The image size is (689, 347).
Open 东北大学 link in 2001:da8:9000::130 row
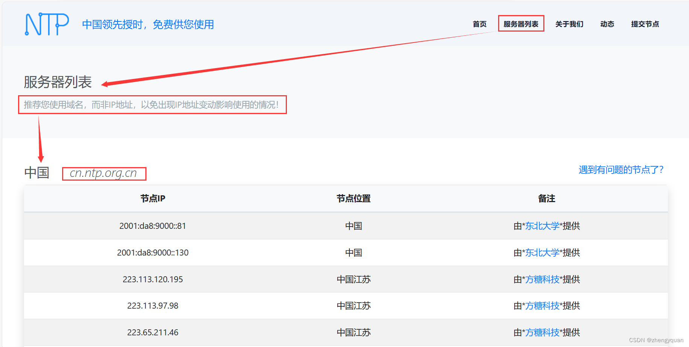(542, 253)
